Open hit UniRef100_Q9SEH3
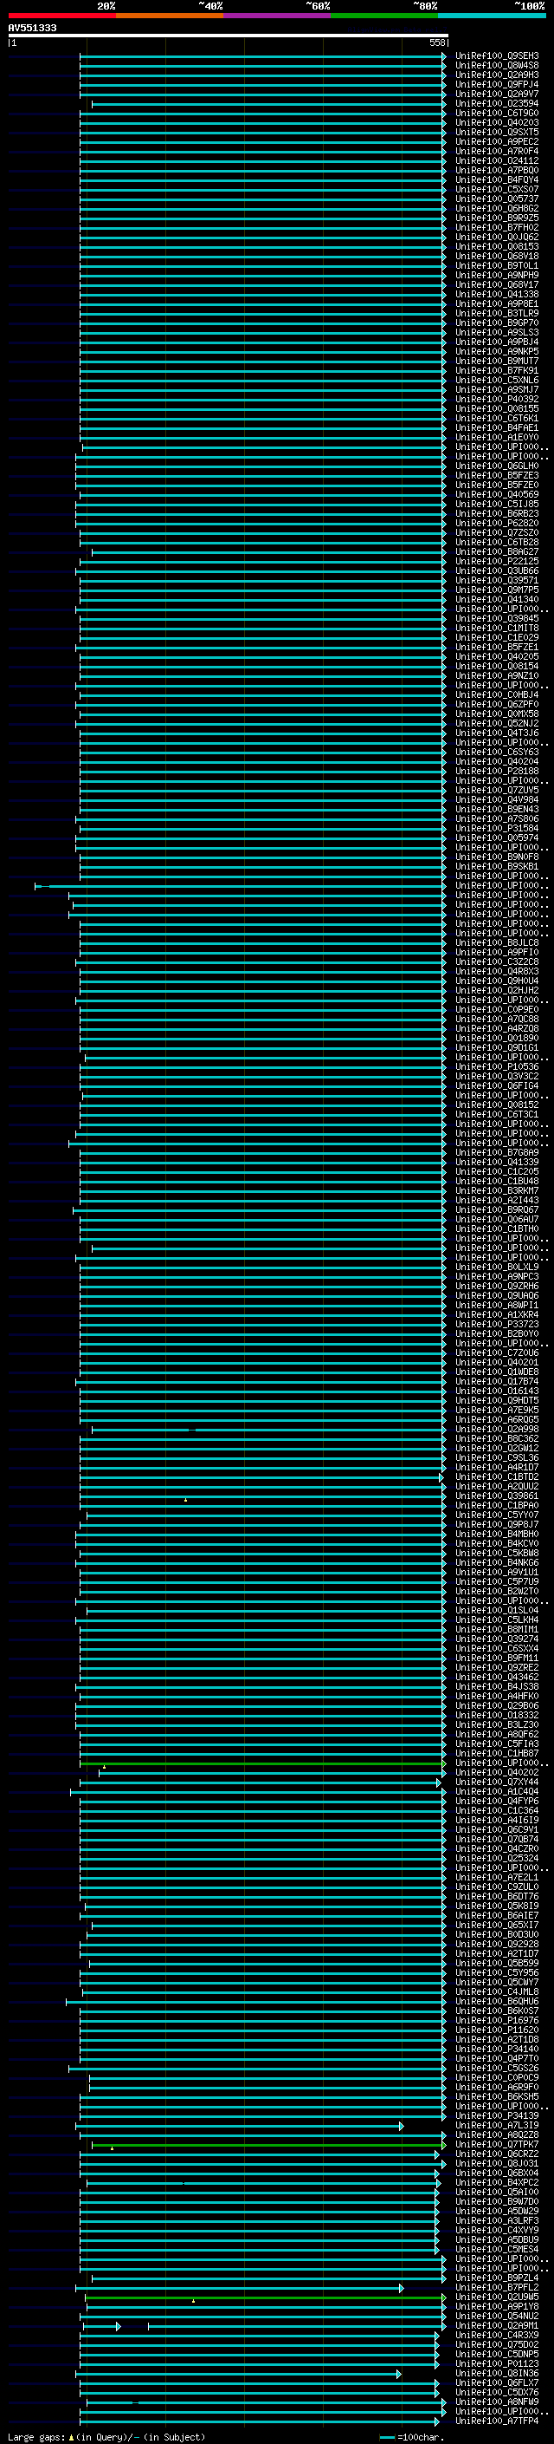Image resolution: width=554 pixels, height=2444 pixels. (497, 56)
